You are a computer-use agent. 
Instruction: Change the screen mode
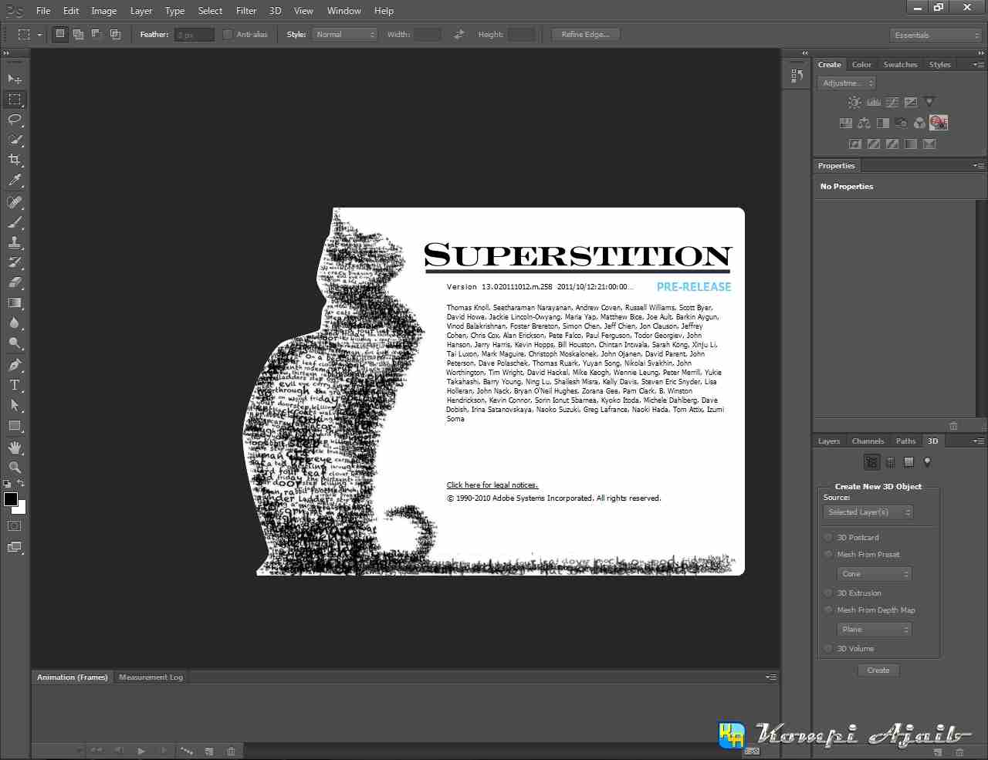click(x=15, y=548)
